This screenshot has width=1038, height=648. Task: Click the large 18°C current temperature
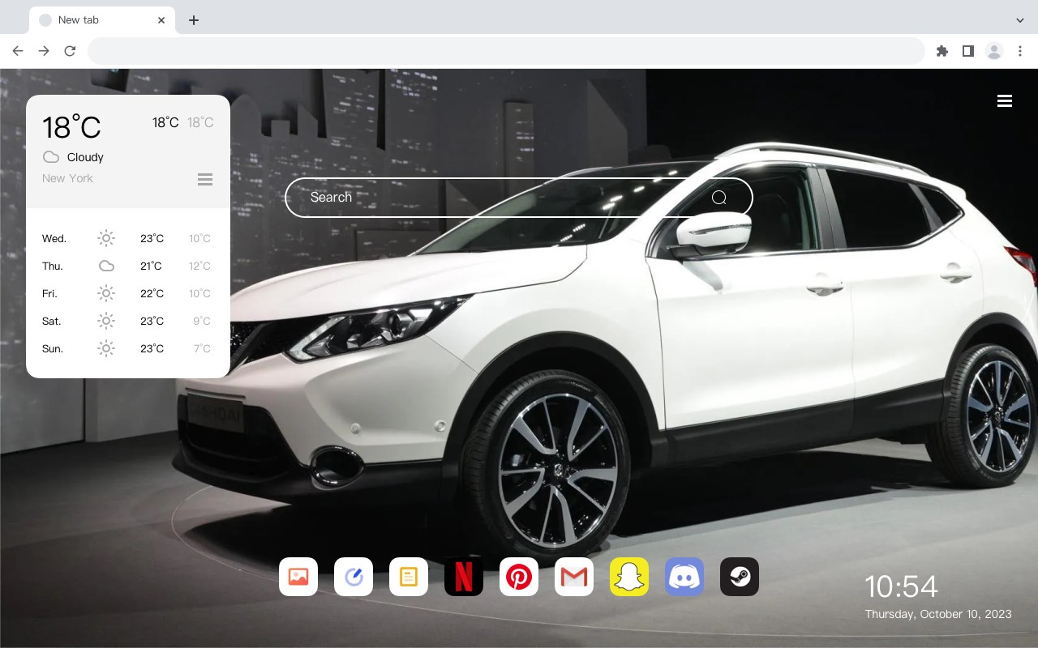pyautogui.click(x=71, y=126)
